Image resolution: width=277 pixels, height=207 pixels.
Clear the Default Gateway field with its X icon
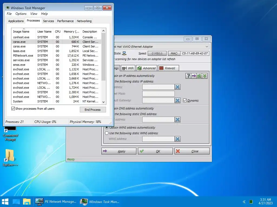click(x=177, y=100)
